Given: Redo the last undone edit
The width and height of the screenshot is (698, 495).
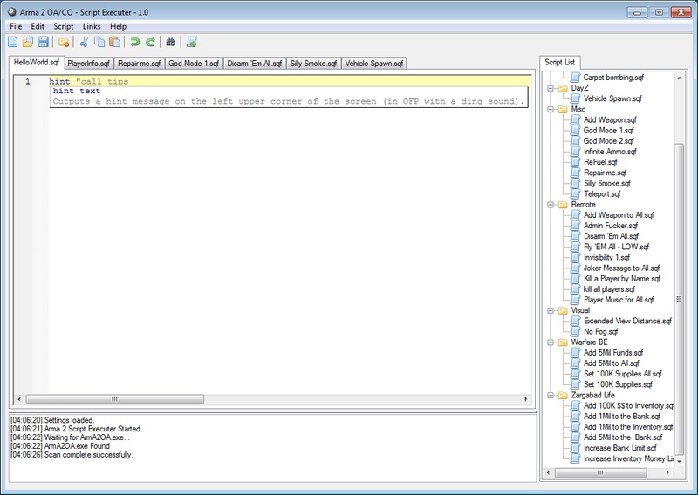Looking at the screenshot, I should coord(150,42).
